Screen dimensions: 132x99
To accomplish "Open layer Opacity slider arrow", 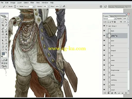I will [x=128, y=19].
